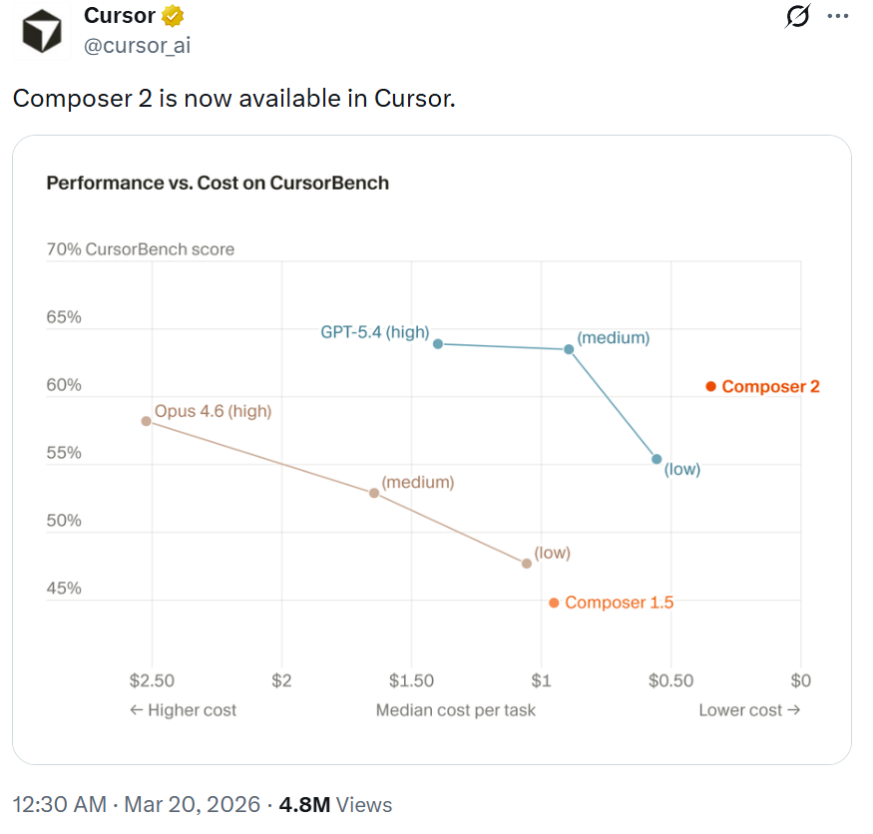Viewport: 873px width, 834px height.
Task: Click the tweet text about Composer 2
Action: tap(233, 99)
